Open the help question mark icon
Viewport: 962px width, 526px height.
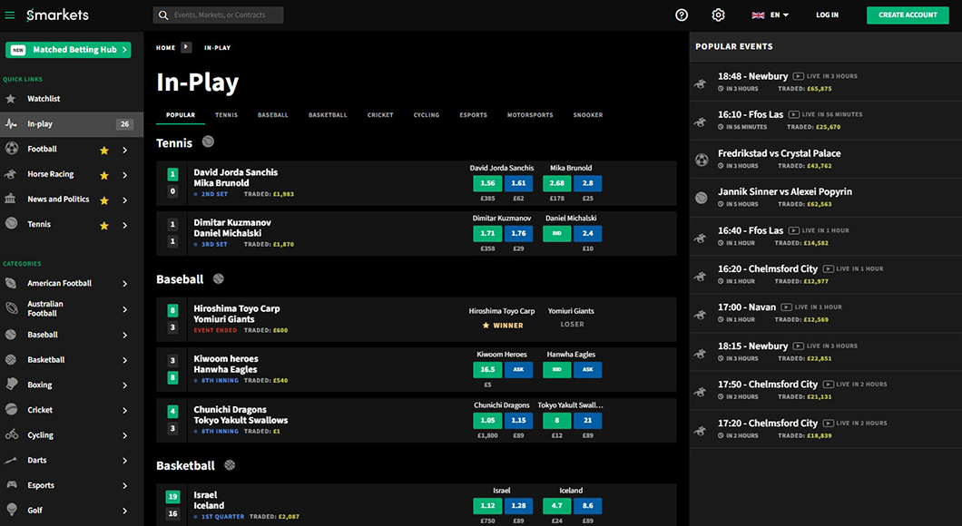click(x=682, y=15)
